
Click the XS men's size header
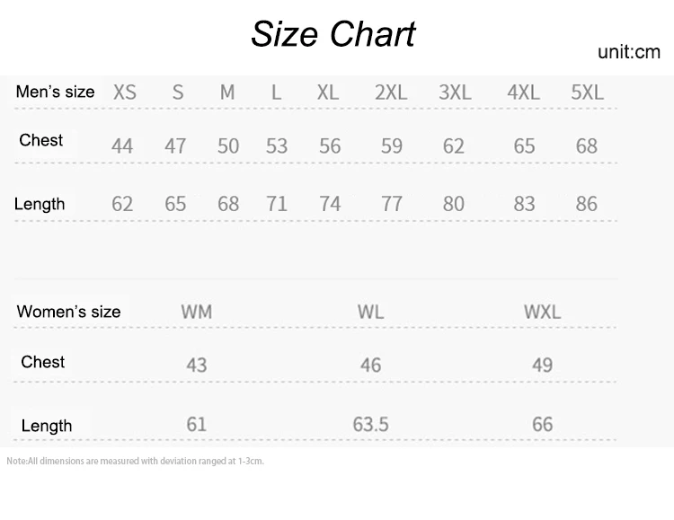[125, 92]
